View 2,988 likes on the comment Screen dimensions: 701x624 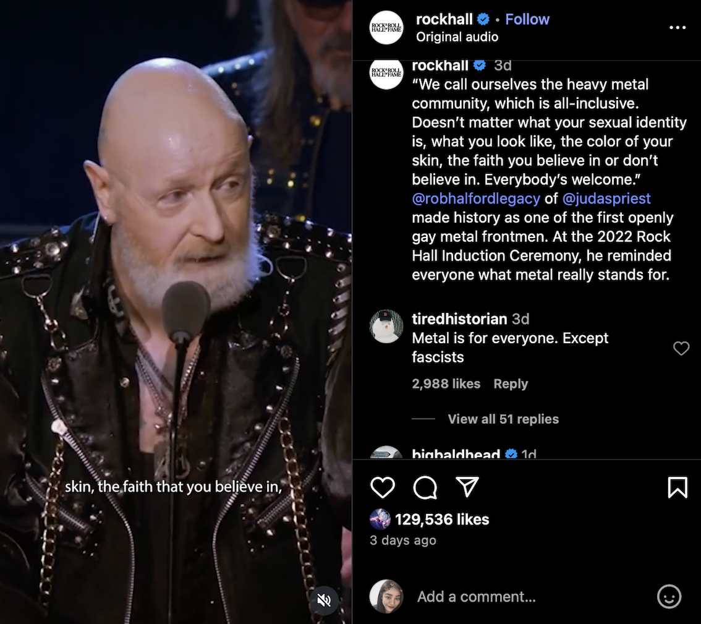pos(446,384)
